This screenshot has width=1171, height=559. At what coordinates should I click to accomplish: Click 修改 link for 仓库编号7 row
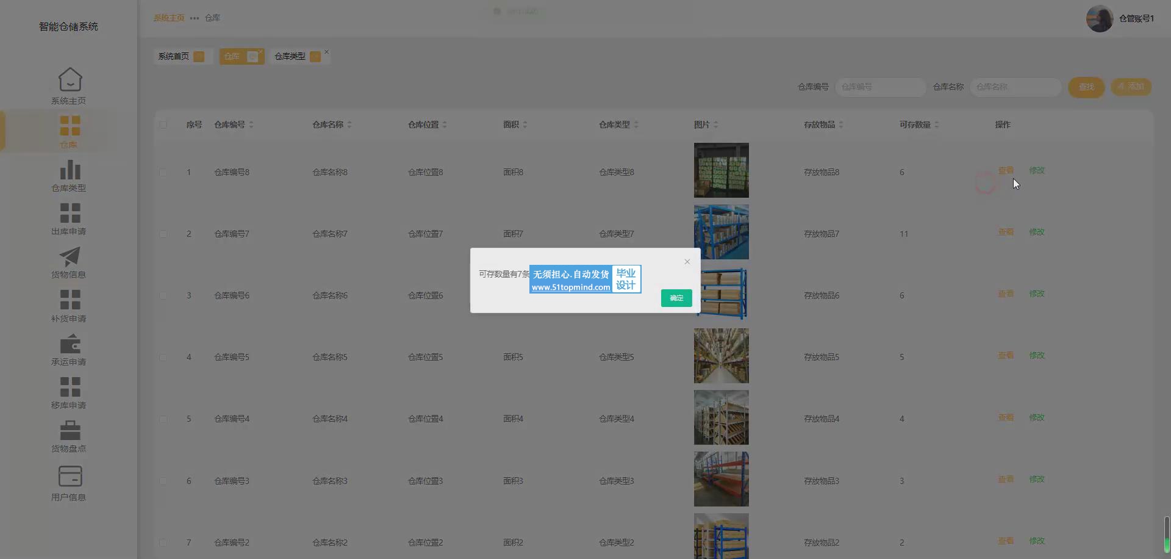1036,232
